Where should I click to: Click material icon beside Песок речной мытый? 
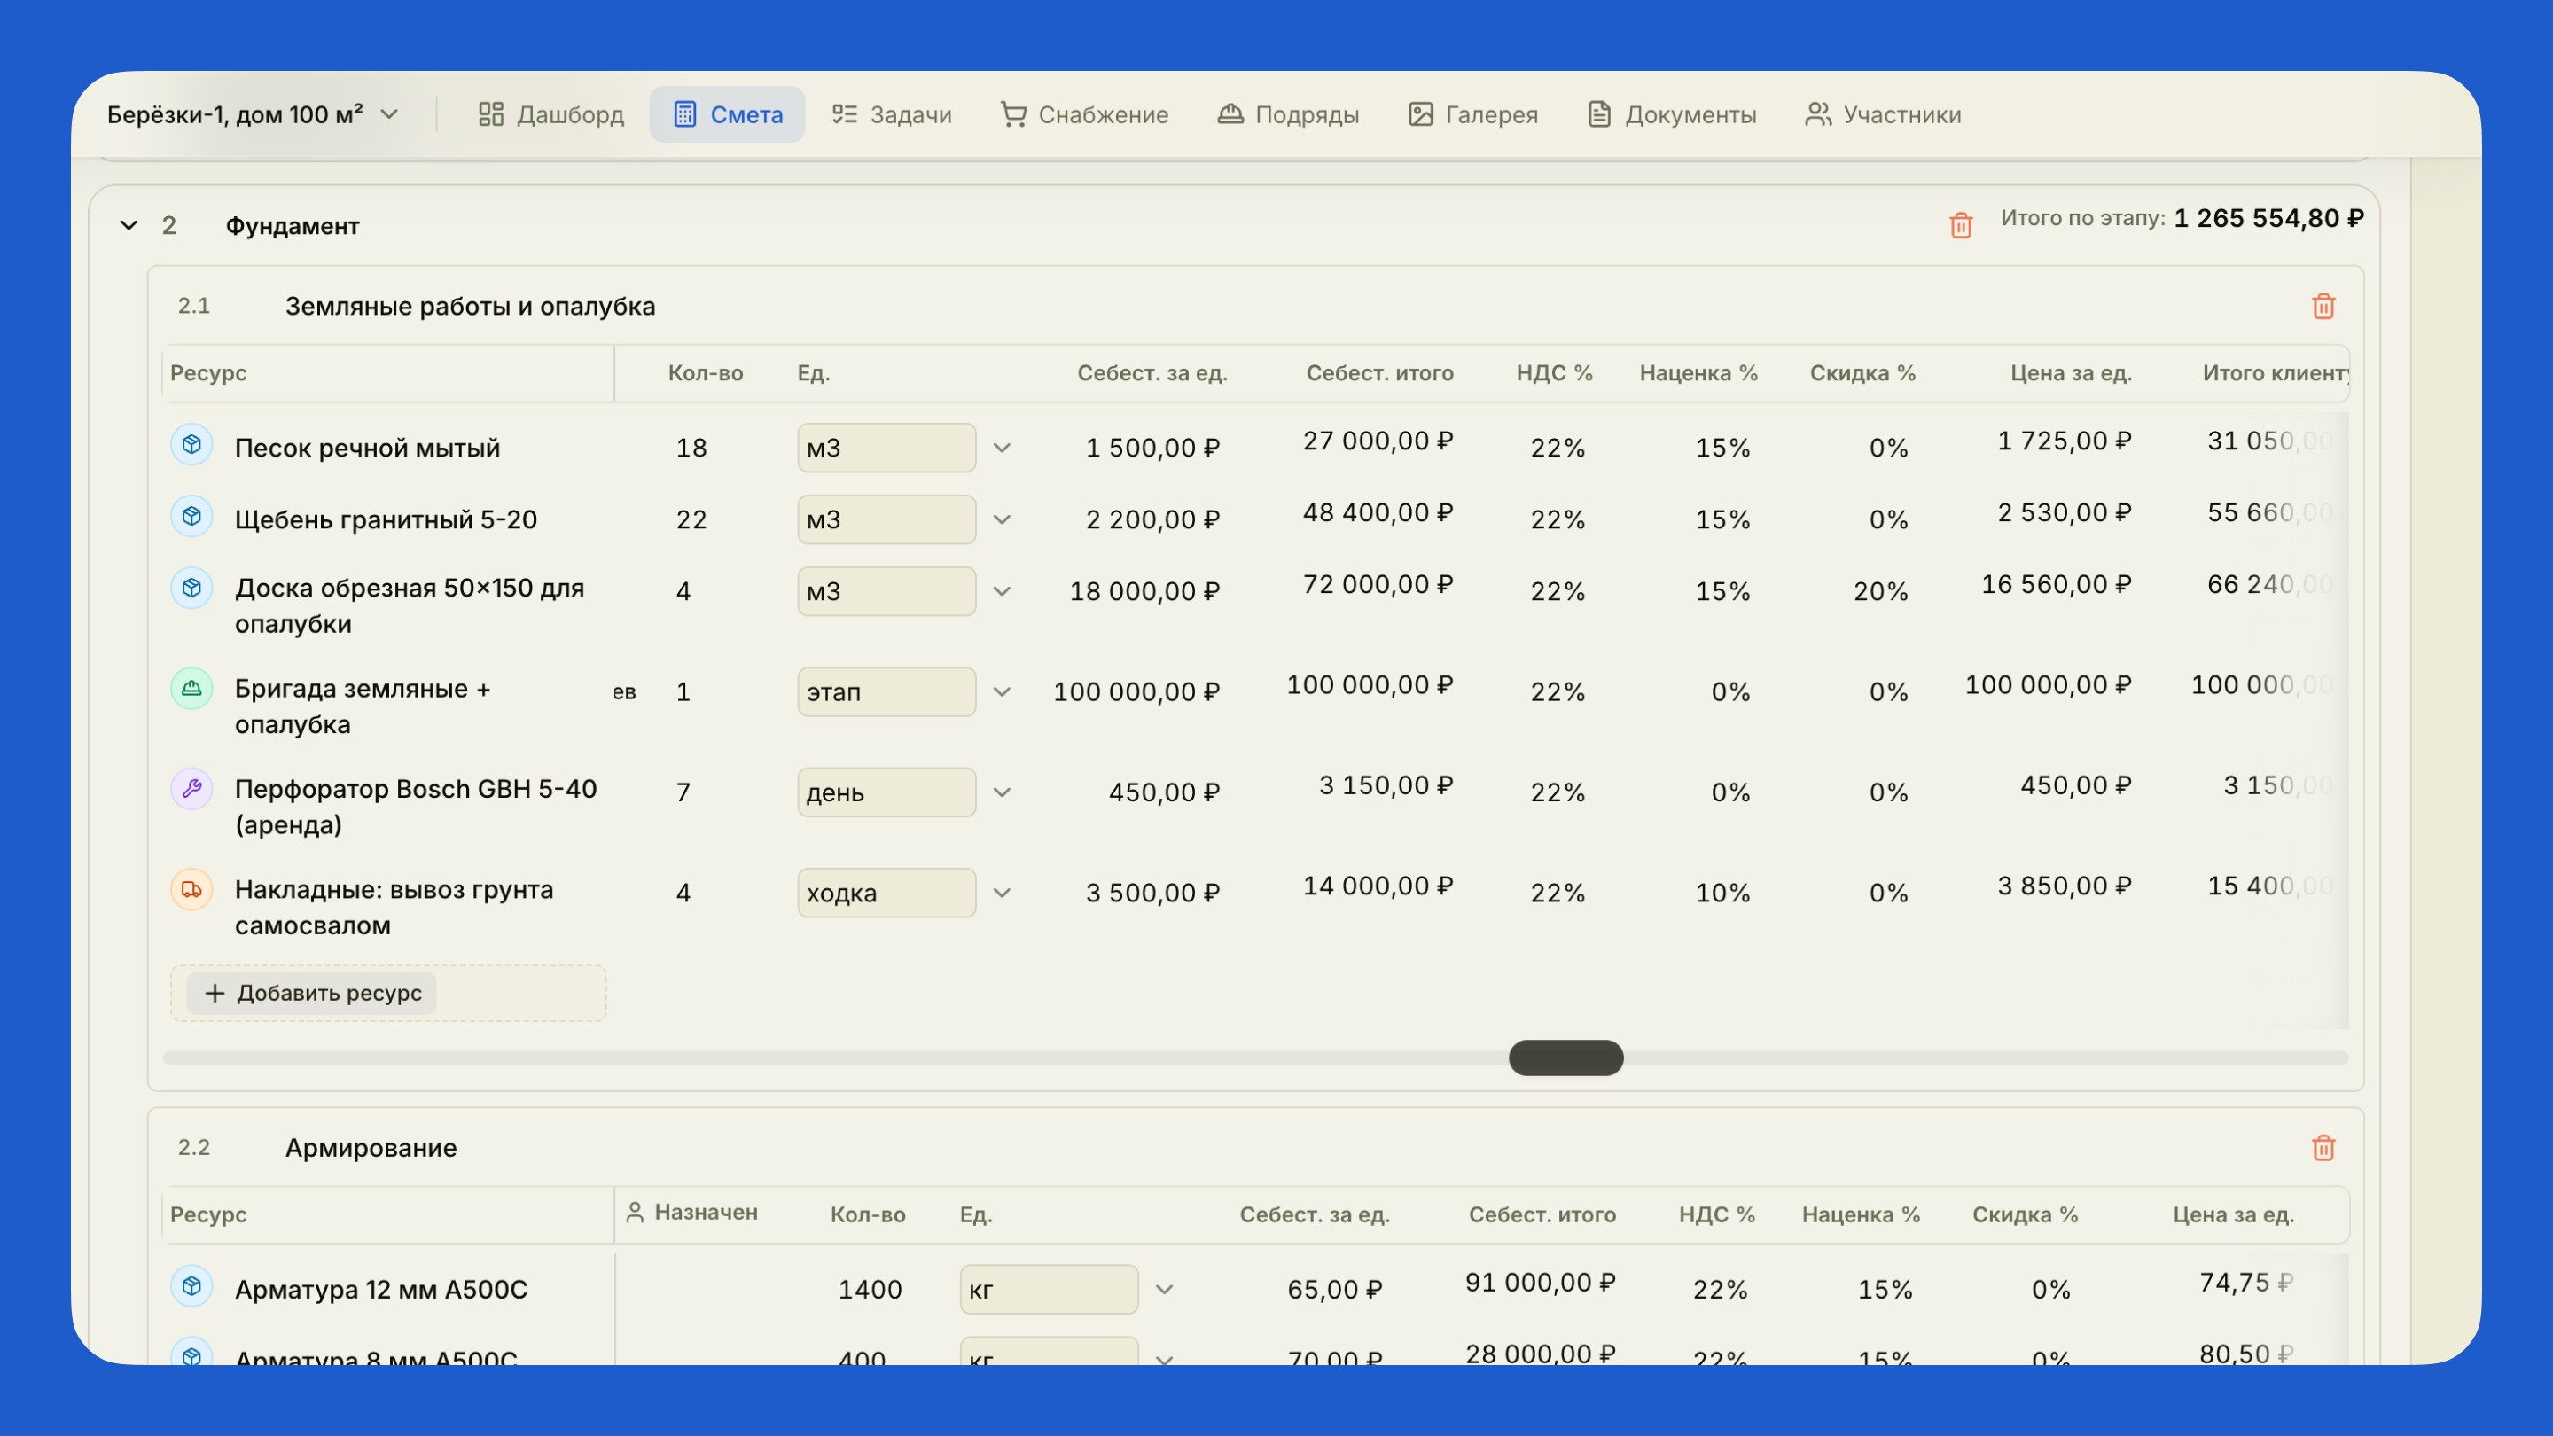pos(192,444)
